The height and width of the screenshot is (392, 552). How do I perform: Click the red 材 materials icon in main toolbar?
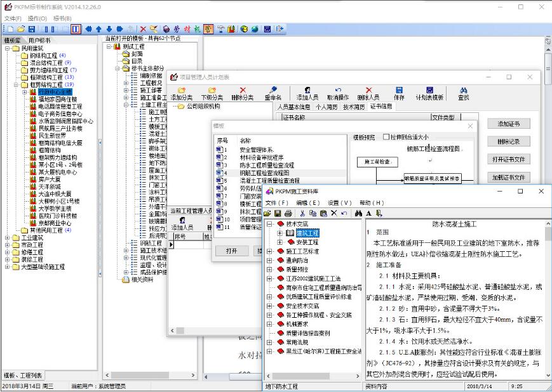point(187,29)
